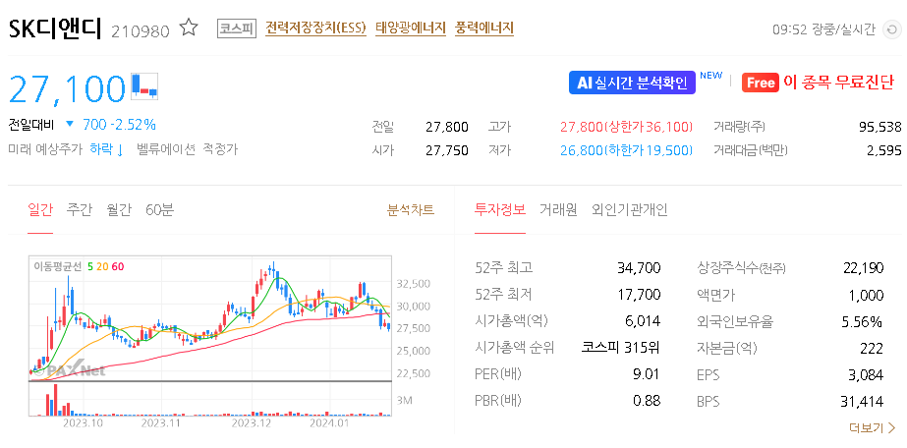Click the 52주 최고 value 34,700
This screenshot has height=448, width=907.
coord(639,268)
